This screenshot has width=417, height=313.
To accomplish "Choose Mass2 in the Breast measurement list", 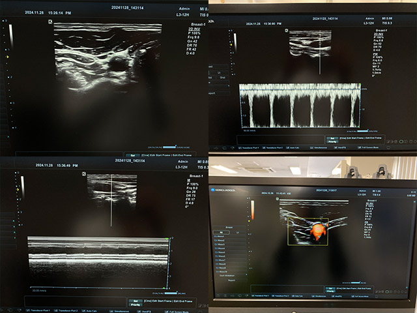I will point(230,241).
